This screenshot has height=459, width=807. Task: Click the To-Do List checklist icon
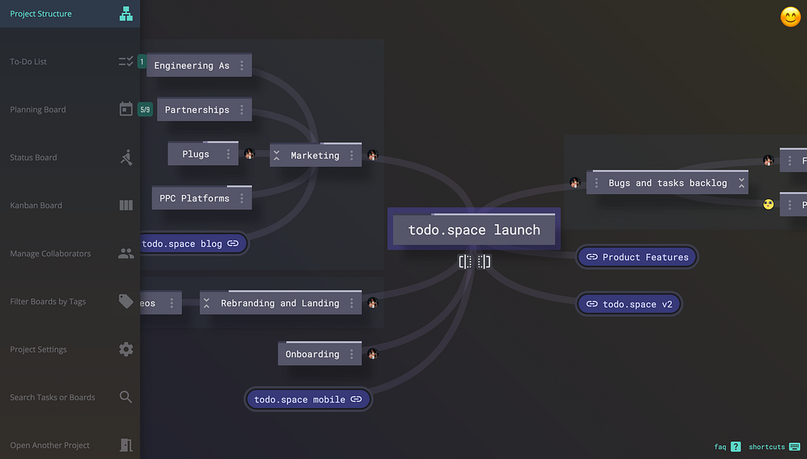pos(126,62)
